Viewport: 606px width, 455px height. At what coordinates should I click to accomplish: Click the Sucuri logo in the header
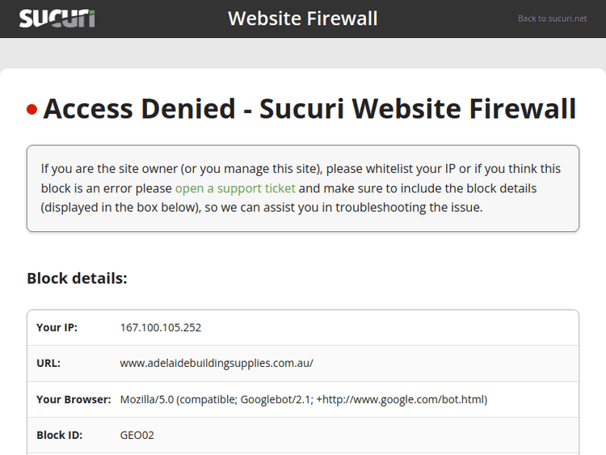[x=57, y=18]
